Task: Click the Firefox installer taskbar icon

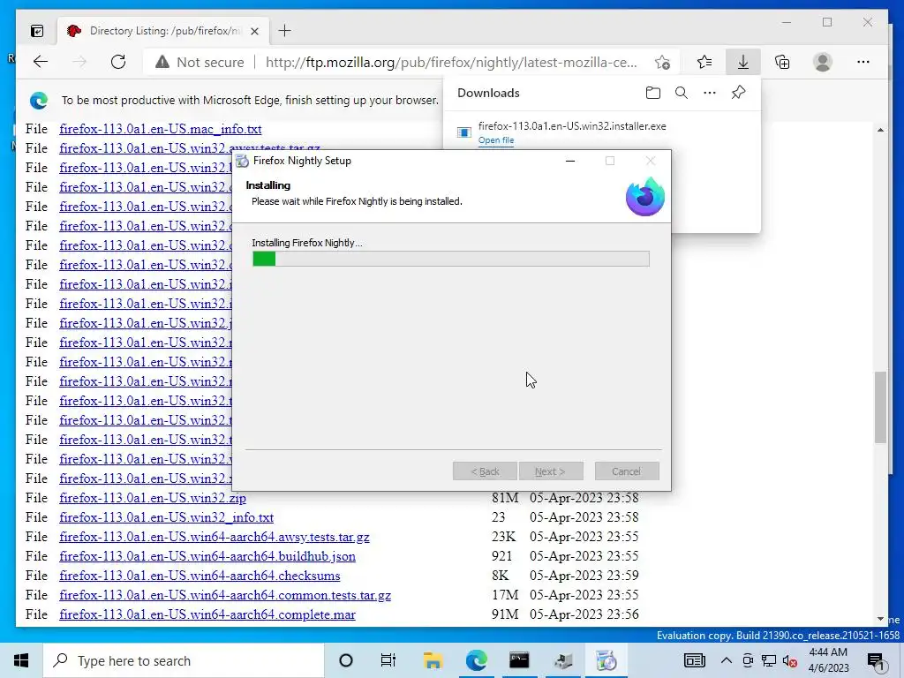Action: pos(606,660)
